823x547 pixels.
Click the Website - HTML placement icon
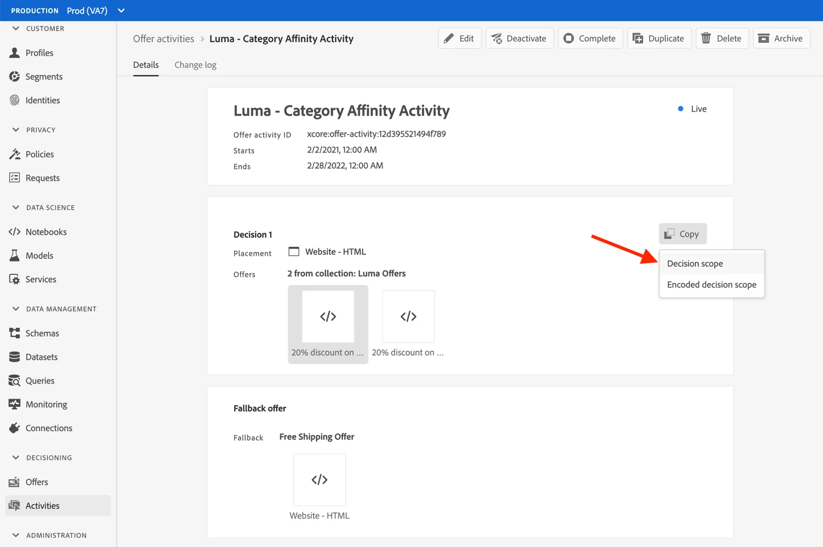[x=294, y=252]
